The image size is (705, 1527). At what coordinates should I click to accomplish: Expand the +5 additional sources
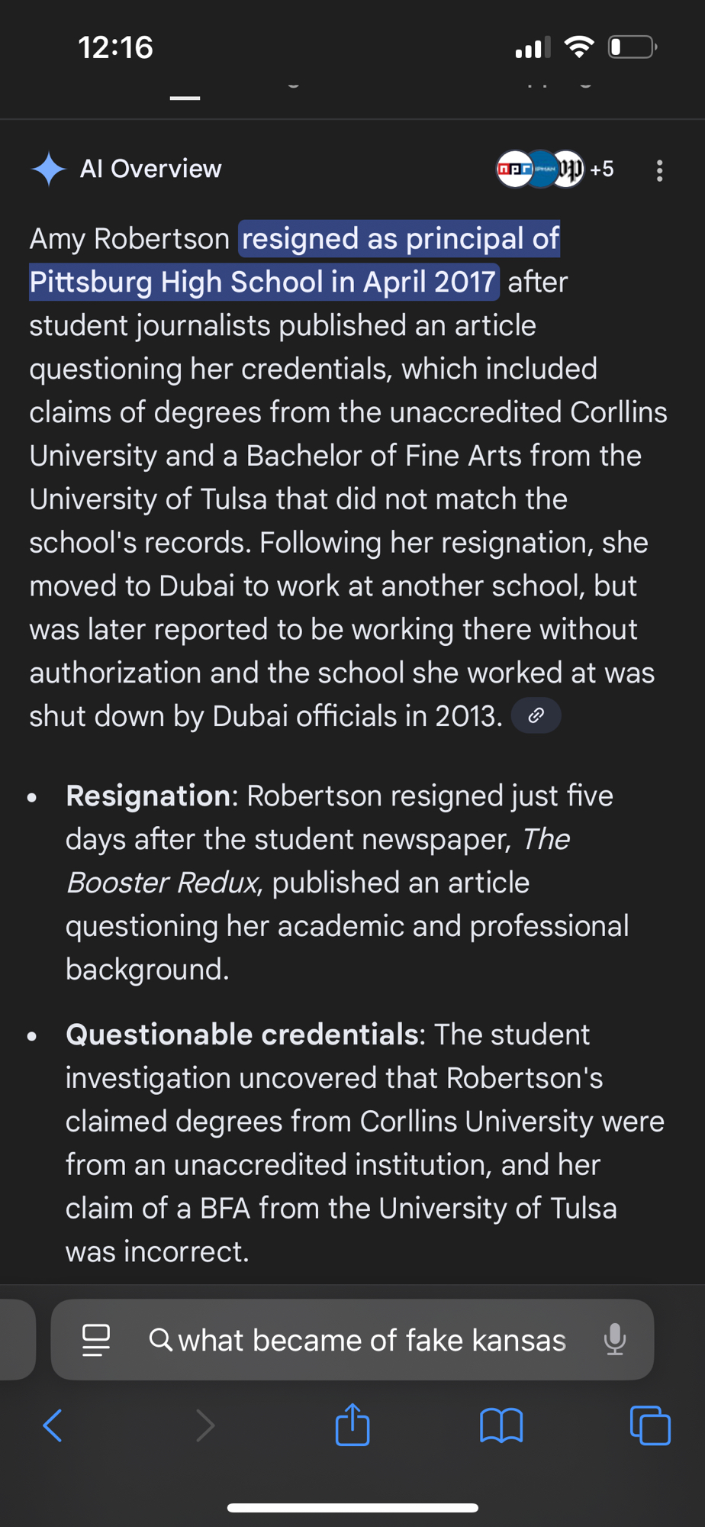(602, 169)
